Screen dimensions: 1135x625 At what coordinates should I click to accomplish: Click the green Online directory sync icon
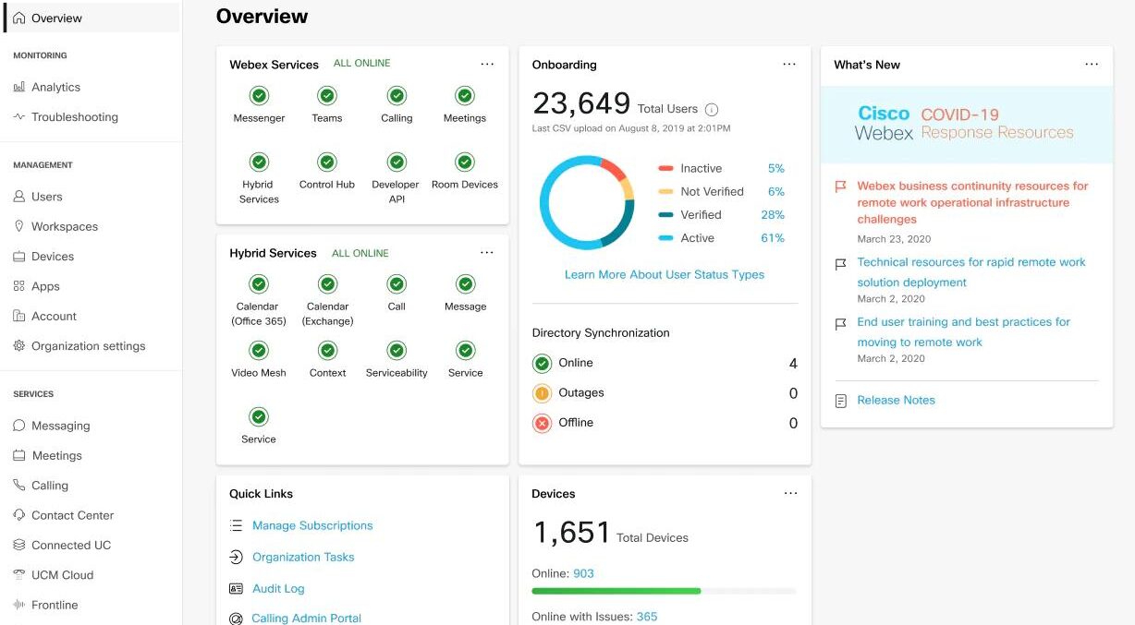coord(543,364)
